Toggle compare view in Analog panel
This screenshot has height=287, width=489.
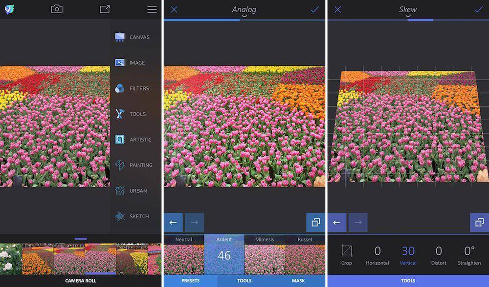click(316, 223)
